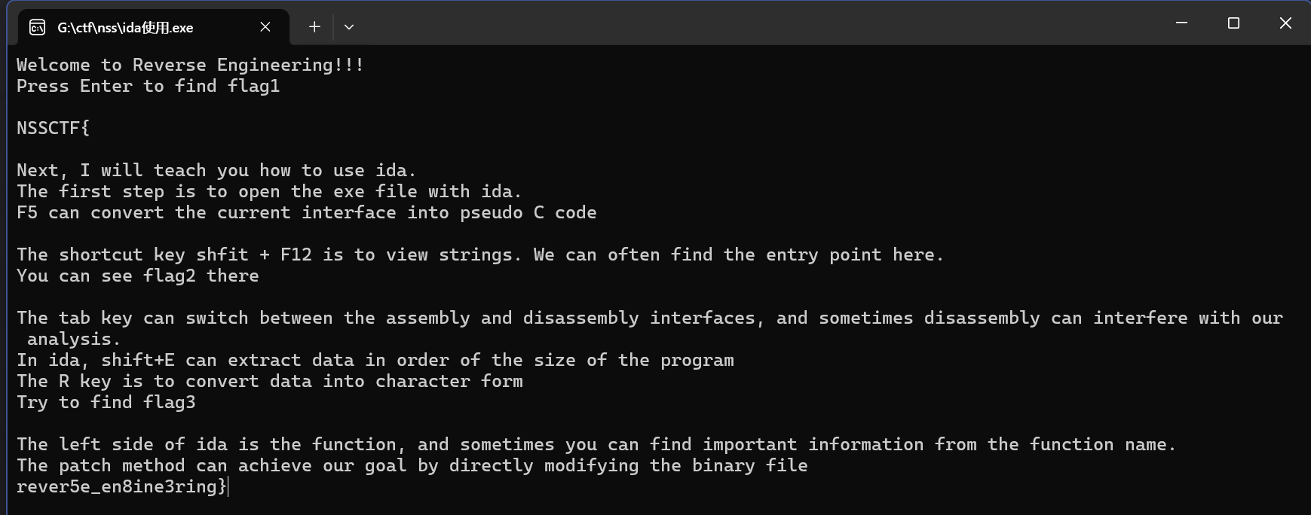The image size is (1311, 515).
Task: Click the empty title bar area
Action: click(754, 24)
